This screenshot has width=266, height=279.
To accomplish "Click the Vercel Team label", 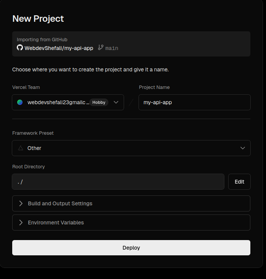I will (26, 87).
